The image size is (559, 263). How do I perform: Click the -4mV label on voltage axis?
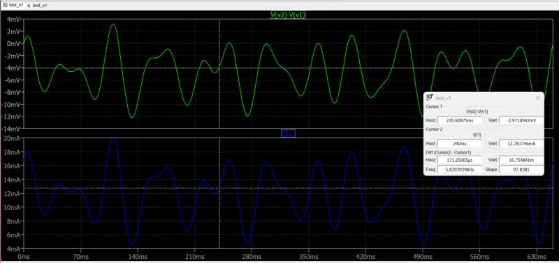(x=13, y=68)
